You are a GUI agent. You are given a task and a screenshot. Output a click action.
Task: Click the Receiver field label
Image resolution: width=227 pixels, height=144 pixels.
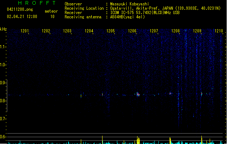tap(73, 13)
